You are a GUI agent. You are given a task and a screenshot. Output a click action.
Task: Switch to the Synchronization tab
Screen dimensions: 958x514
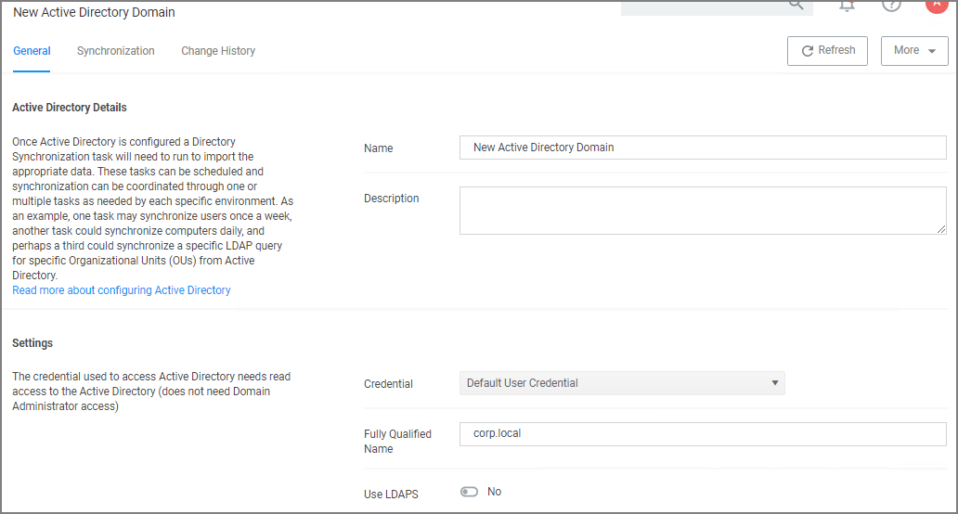click(x=115, y=51)
